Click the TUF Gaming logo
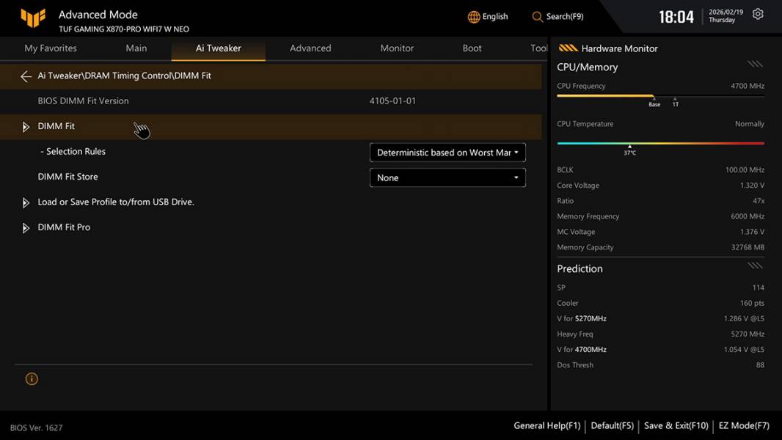This screenshot has height=440, width=782. tap(33, 18)
